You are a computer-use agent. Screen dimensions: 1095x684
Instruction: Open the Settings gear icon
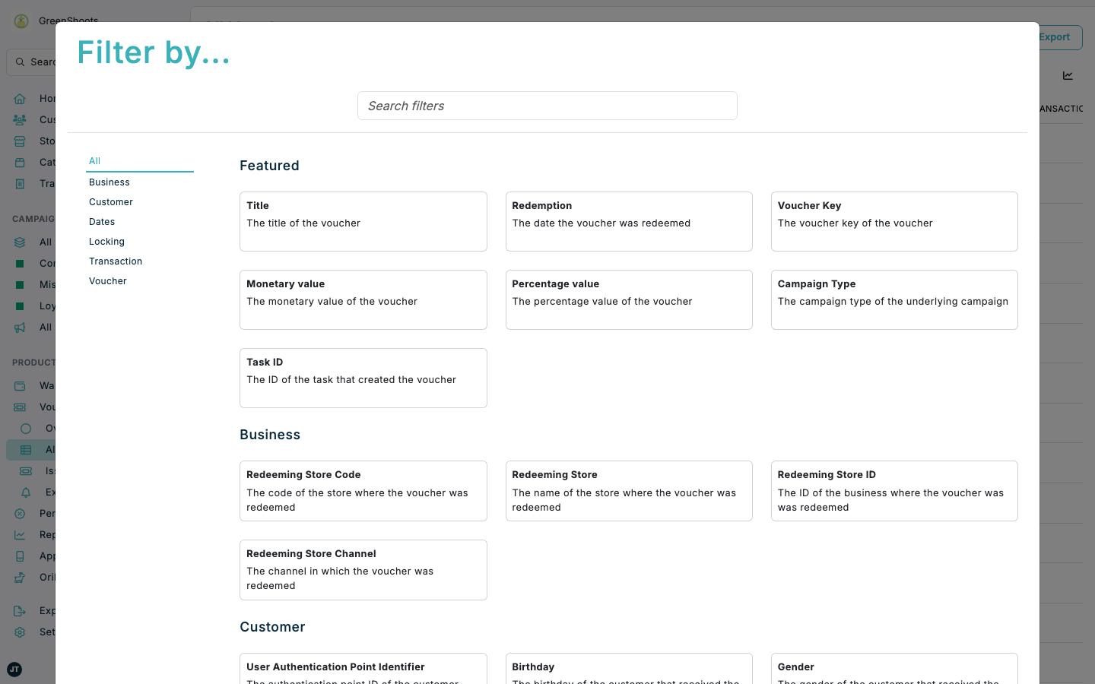pyautogui.click(x=21, y=632)
